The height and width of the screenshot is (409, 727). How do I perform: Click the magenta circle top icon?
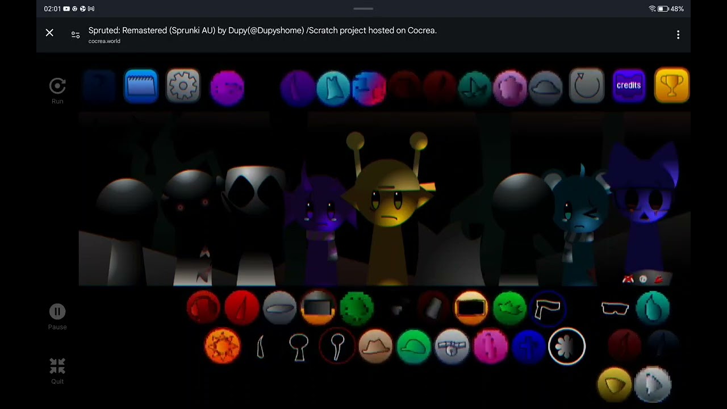point(227,87)
